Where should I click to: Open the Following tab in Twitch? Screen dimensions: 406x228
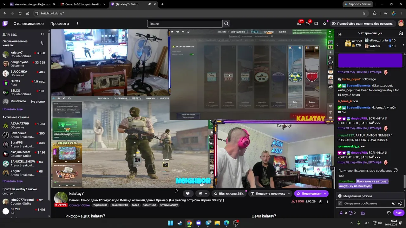[x=29, y=24]
